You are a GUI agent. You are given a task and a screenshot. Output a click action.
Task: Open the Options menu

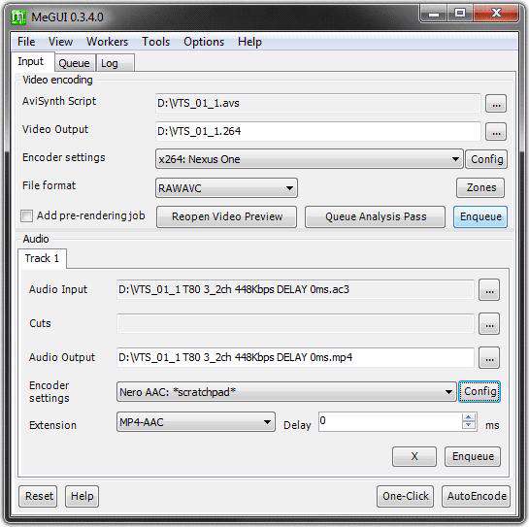[x=204, y=42]
